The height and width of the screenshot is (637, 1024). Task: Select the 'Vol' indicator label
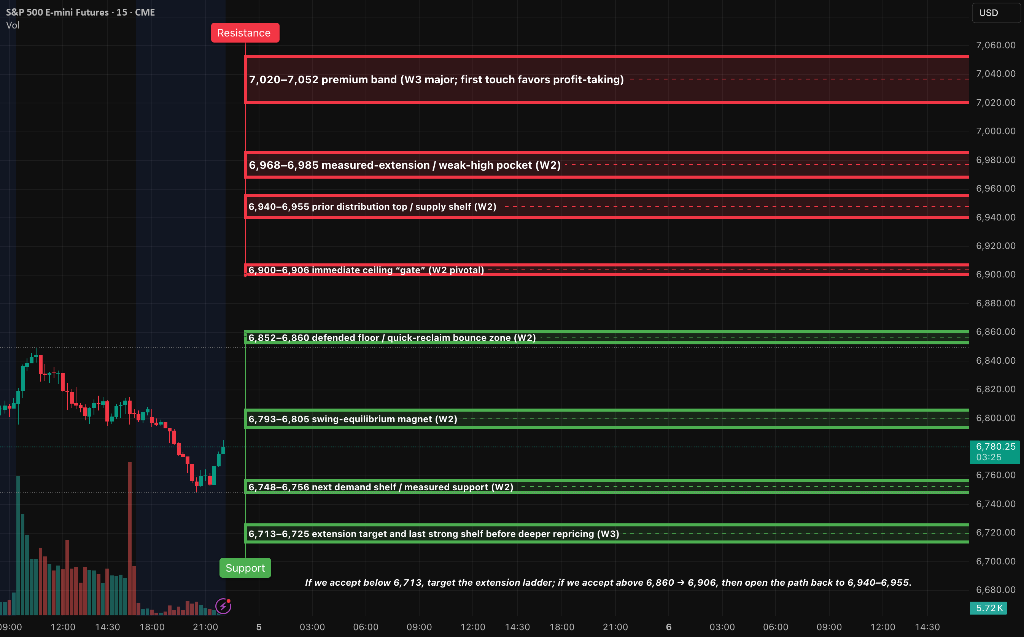pos(13,25)
